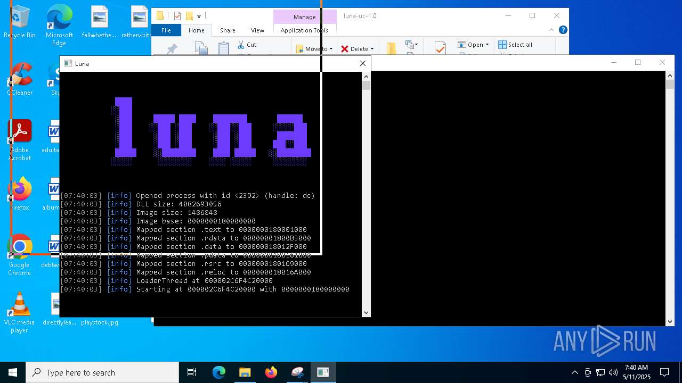Click the Properties icon in Explorer title bar

point(177,16)
